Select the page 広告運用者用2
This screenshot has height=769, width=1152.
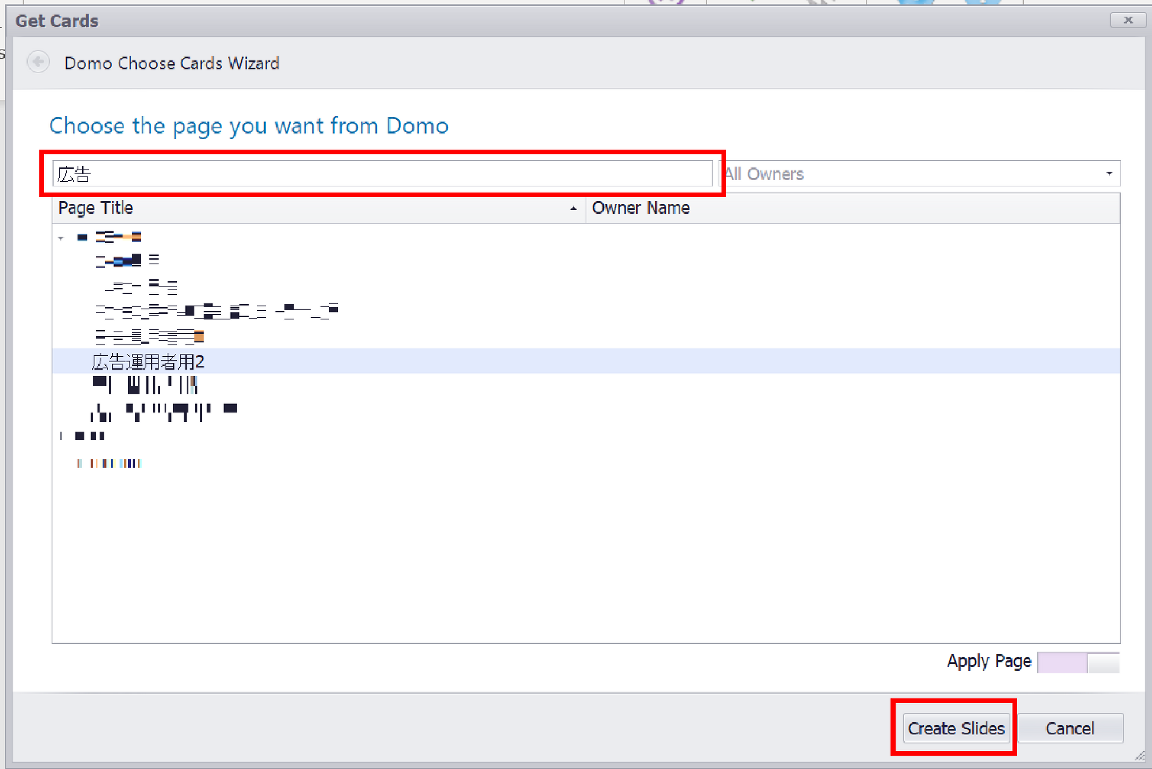(x=586, y=361)
